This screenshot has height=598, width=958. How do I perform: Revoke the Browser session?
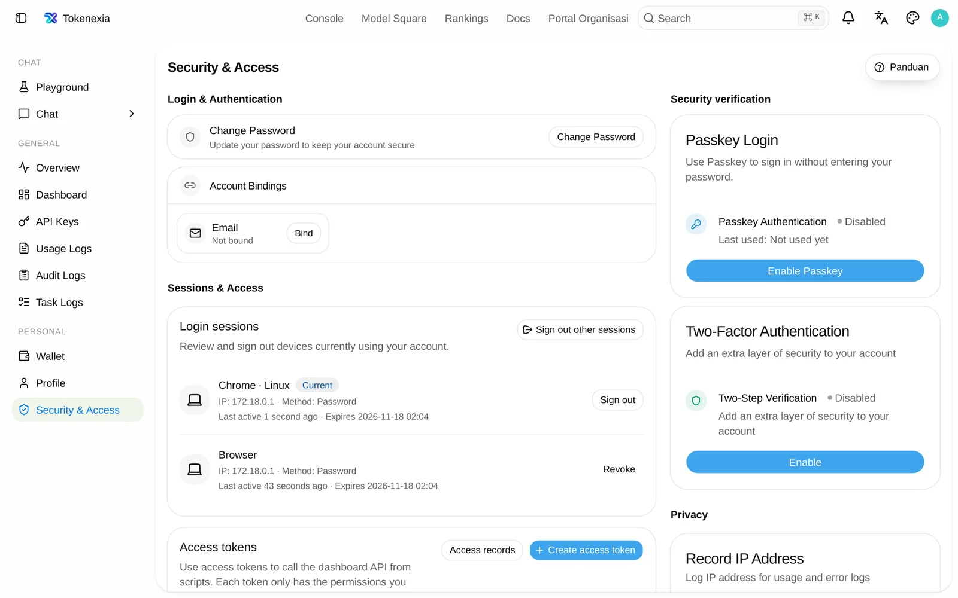[x=619, y=469]
